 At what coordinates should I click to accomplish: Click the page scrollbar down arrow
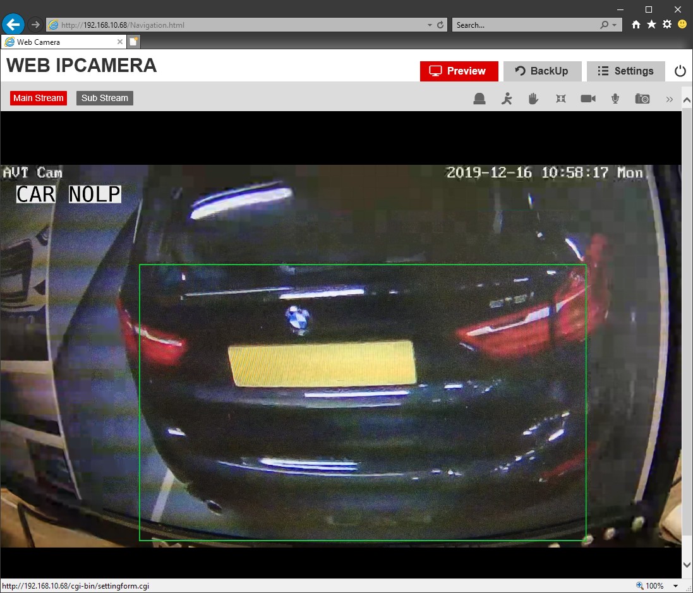tap(687, 565)
